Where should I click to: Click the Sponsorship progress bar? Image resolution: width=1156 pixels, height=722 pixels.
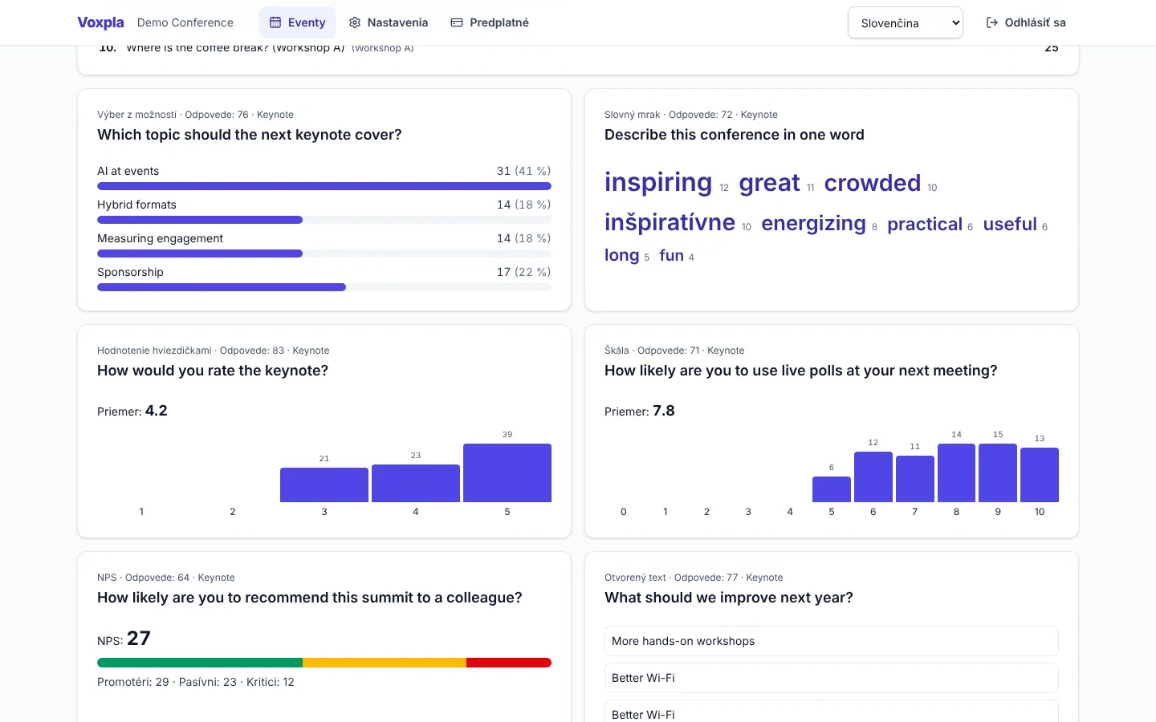coord(324,287)
